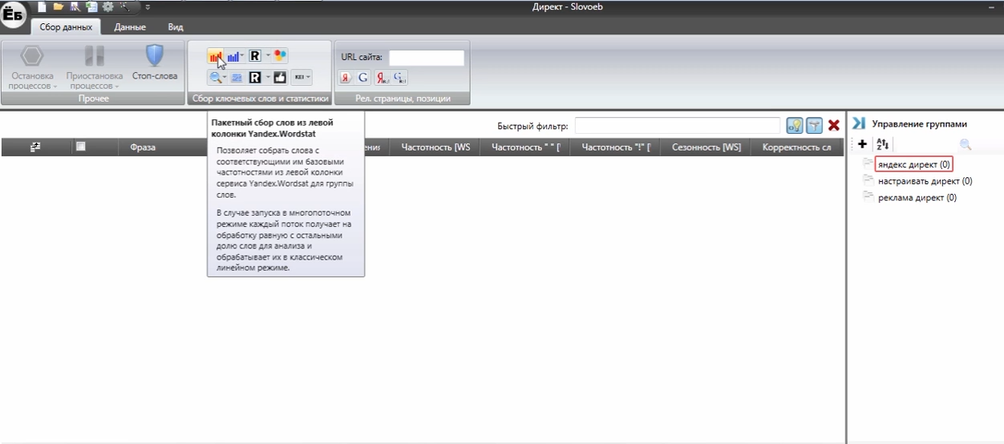Click the magnifier search hints icon

[x=215, y=78]
